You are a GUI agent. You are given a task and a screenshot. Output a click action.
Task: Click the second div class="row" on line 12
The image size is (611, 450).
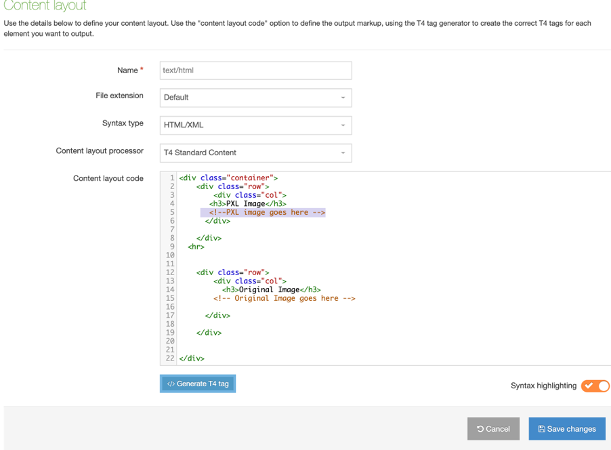click(x=232, y=272)
